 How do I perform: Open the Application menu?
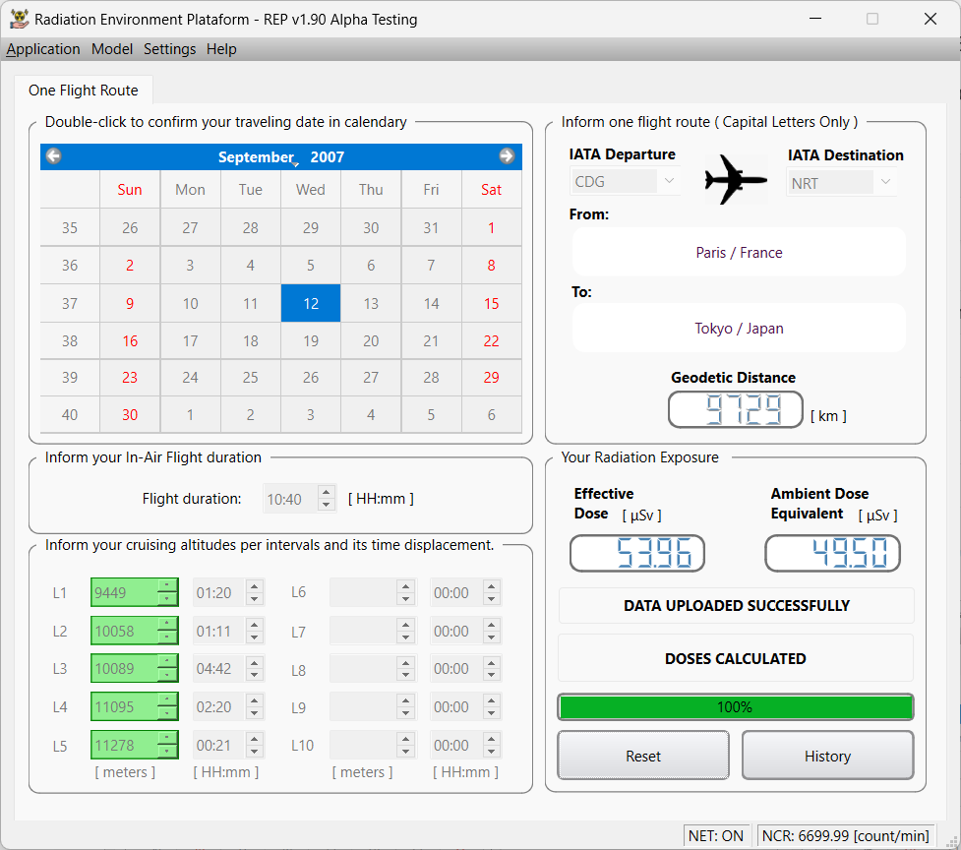coord(43,49)
